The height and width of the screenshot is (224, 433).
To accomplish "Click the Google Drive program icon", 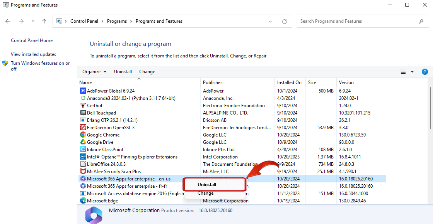I will (83, 142).
